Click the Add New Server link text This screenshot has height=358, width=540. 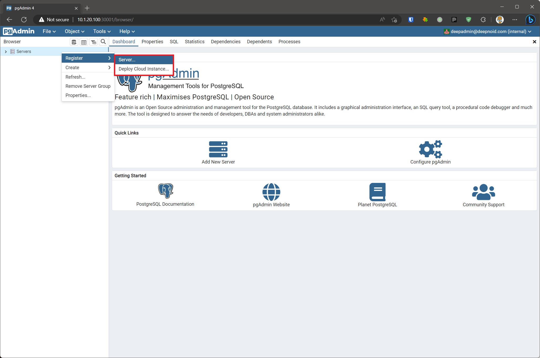click(218, 162)
